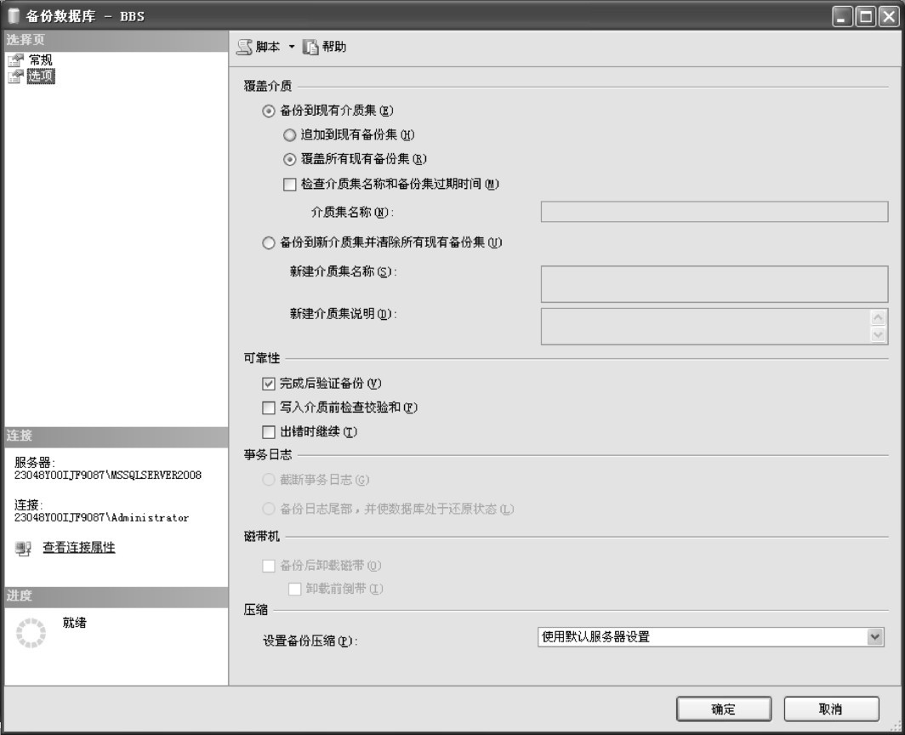Screen dimensions: 905x735
Task: Click the 查看连接属性 link
Action: pos(79,547)
